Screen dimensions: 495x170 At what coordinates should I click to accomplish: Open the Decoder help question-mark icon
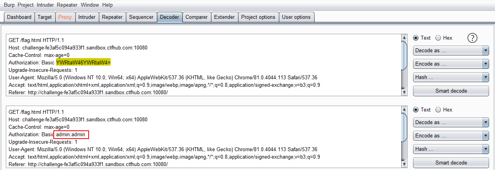click(x=473, y=38)
